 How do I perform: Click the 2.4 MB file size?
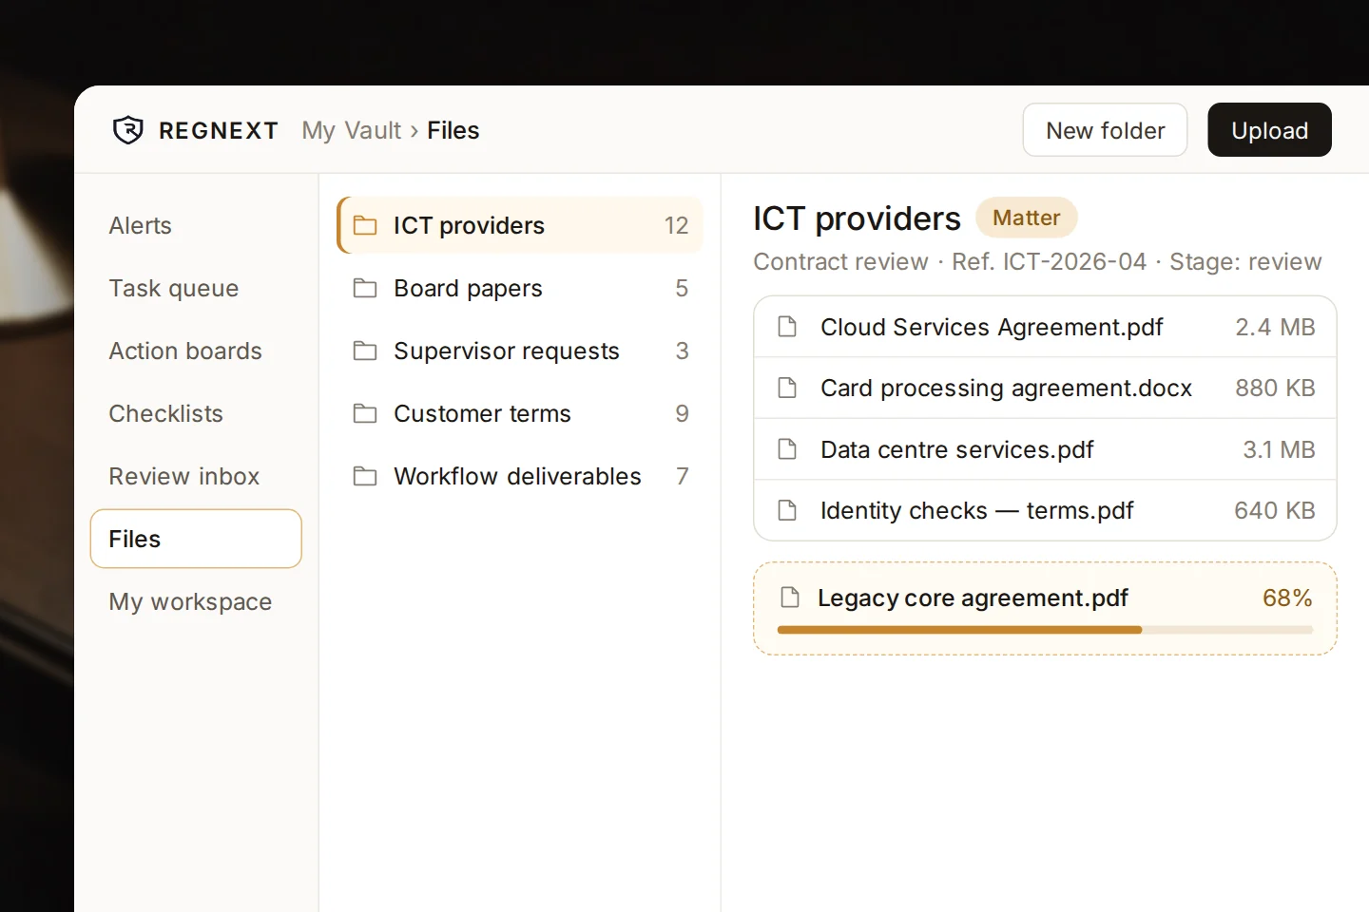pyautogui.click(x=1275, y=327)
